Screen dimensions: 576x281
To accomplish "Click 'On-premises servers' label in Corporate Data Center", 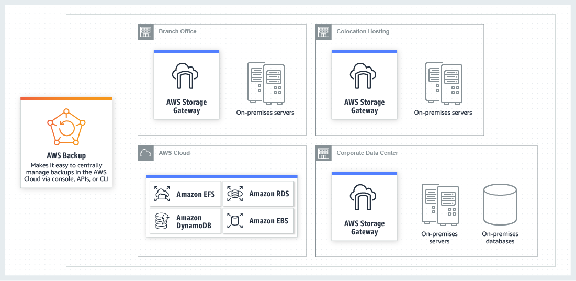I will click(x=440, y=237).
